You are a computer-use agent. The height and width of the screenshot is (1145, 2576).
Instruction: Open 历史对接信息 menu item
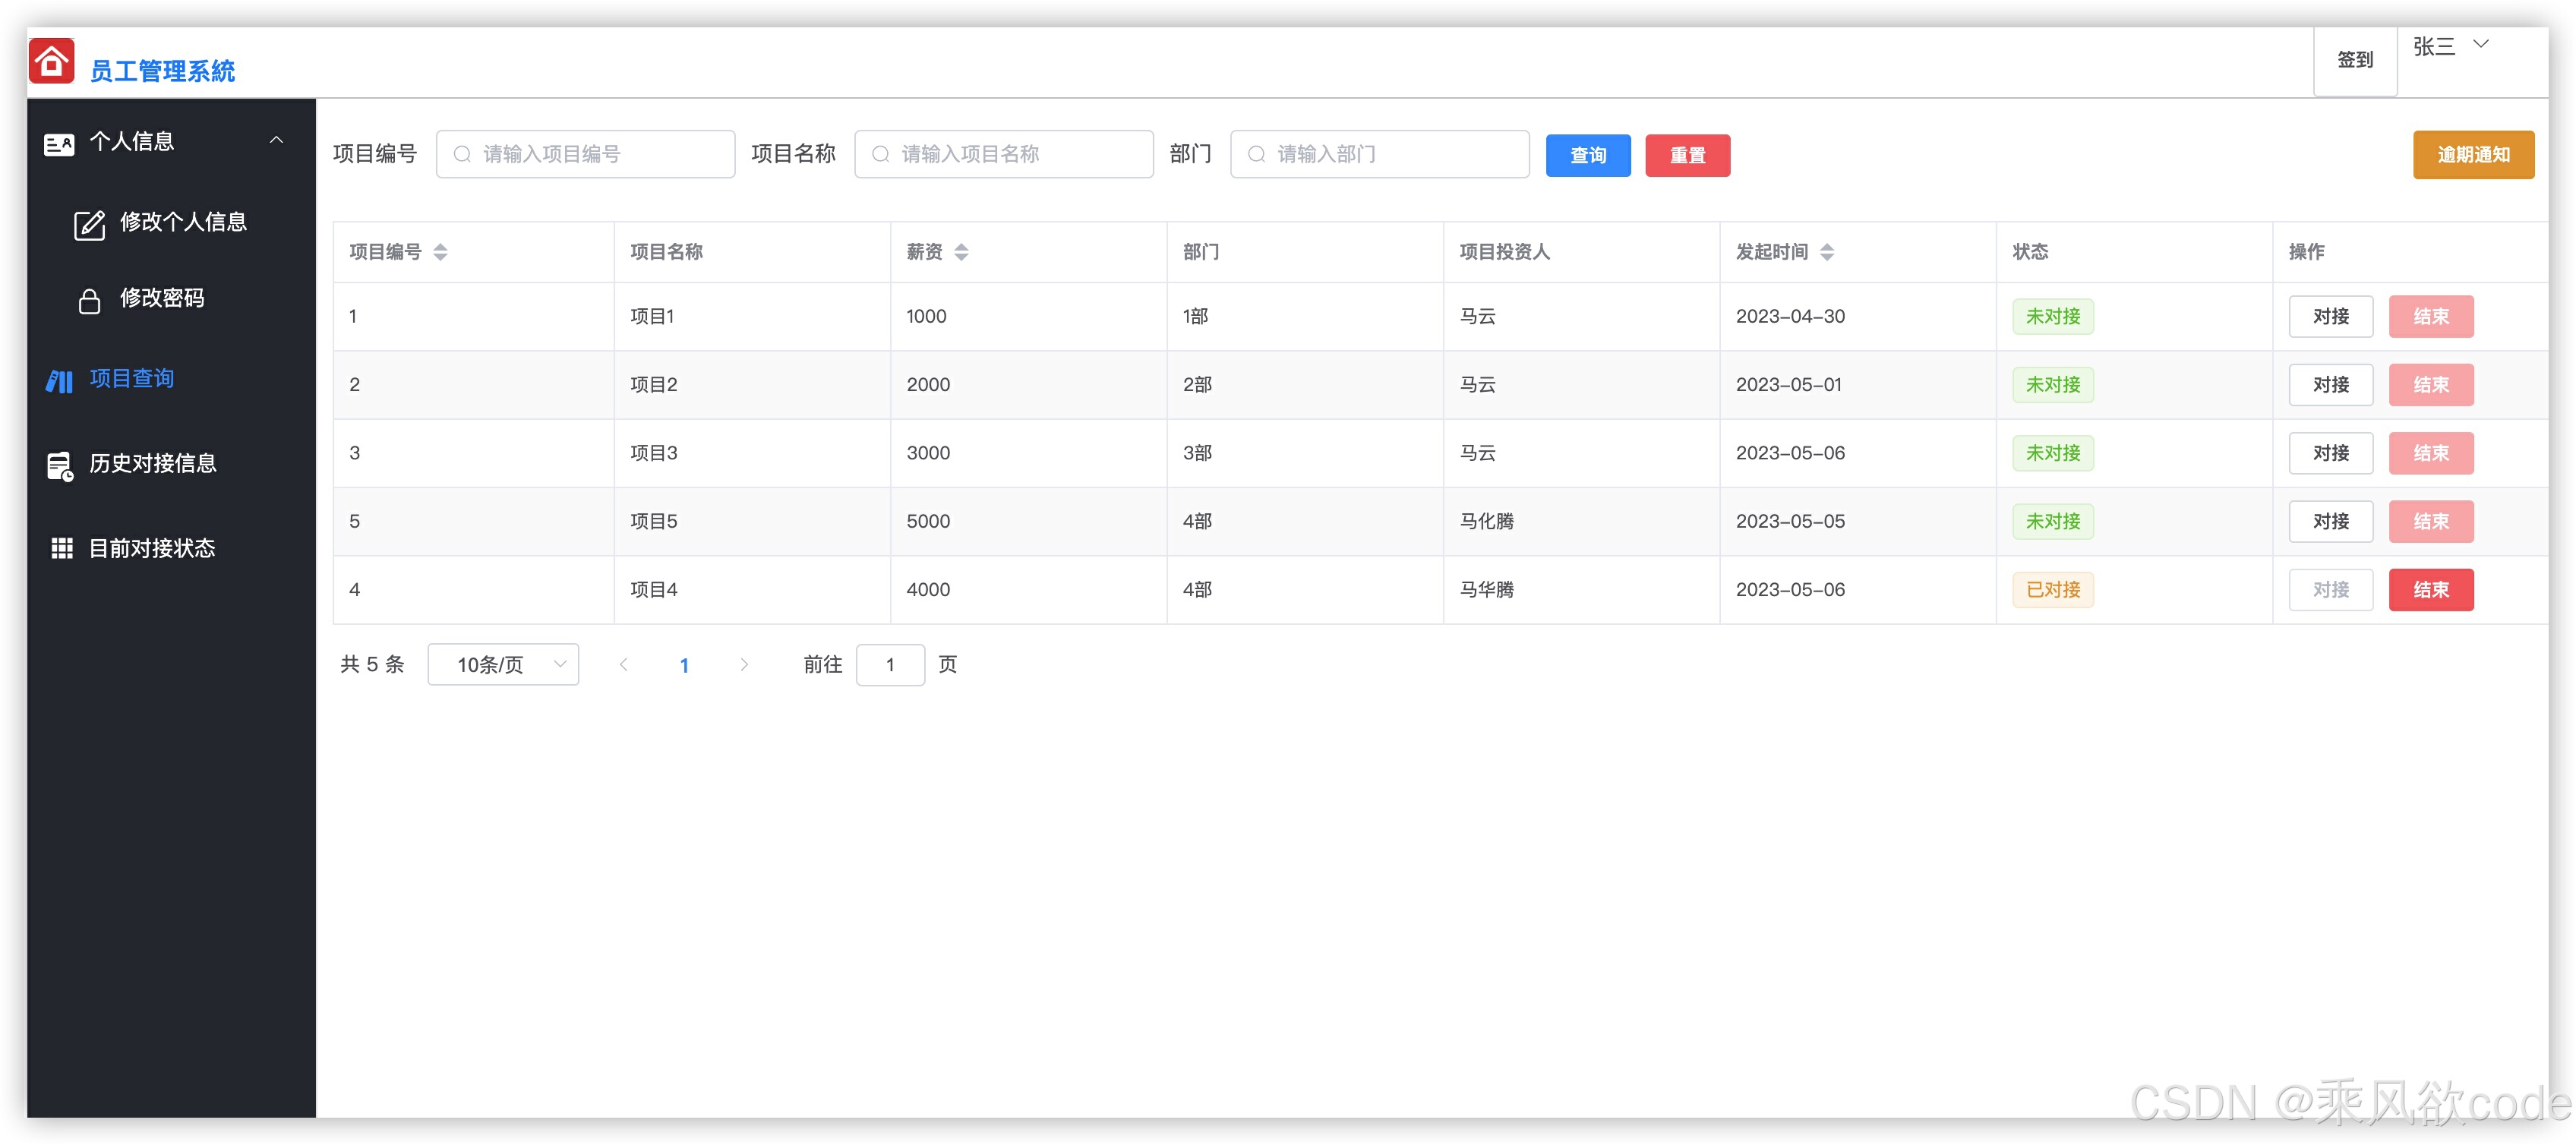pyautogui.click(x=152, y=464)
